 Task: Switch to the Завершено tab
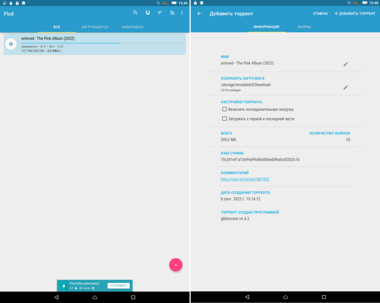pyautogui.click(x=133, y=27)
